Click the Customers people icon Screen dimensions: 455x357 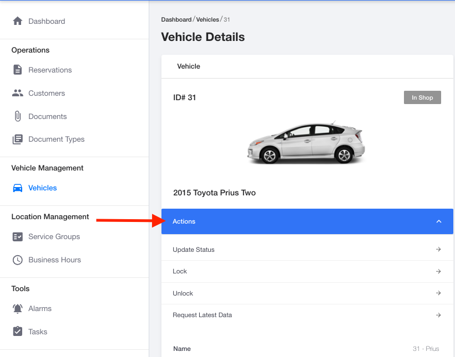click(17, 93)
